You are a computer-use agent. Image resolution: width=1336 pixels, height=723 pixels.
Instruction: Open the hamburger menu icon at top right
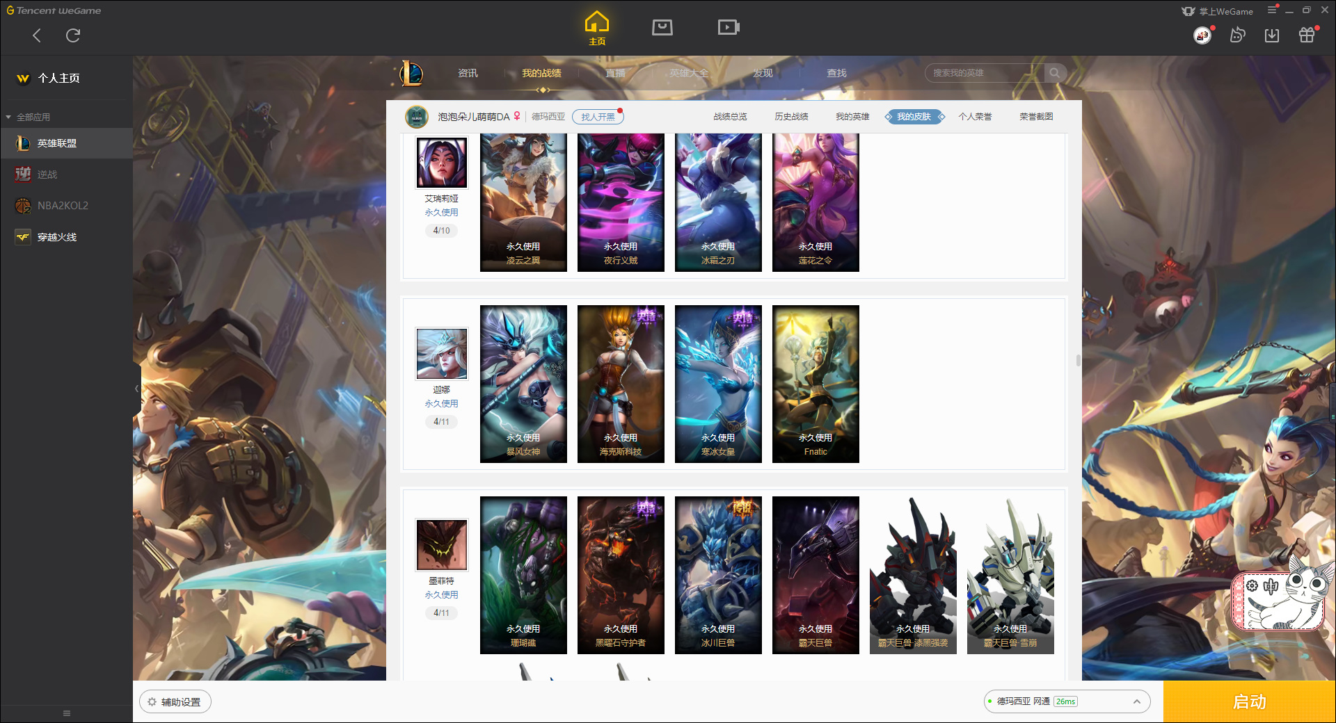(1272, 10)
